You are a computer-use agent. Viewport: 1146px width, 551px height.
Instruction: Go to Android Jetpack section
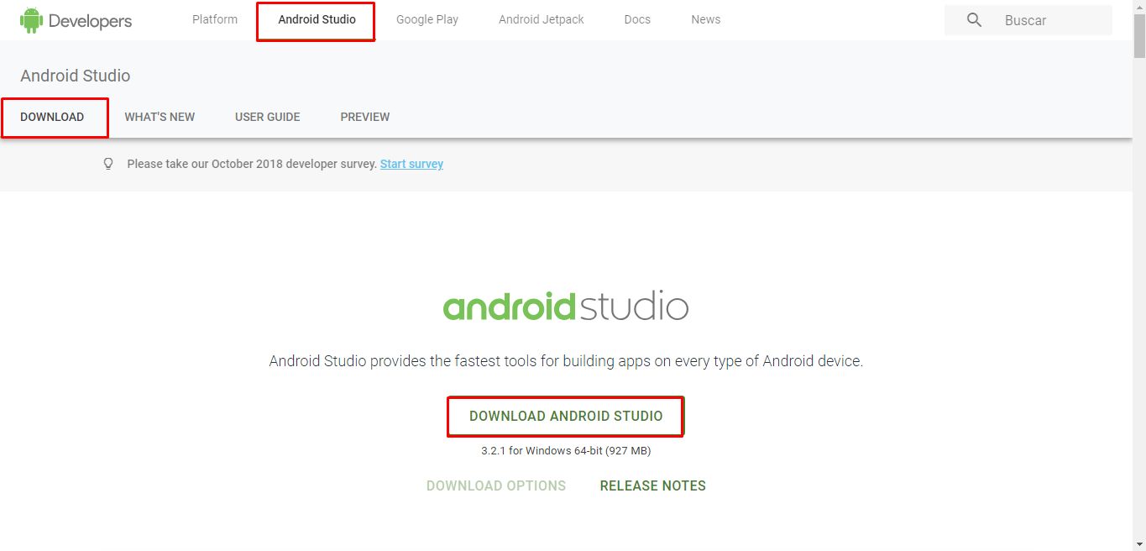pos(542,19)
